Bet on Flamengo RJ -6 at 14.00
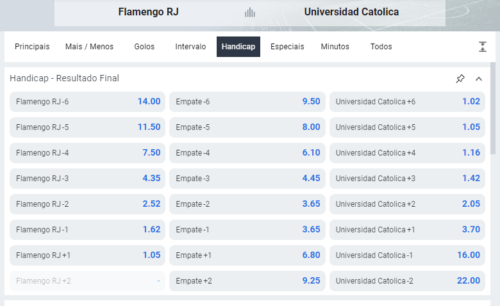Viewport: 500px width, 306px height. [x=88, y=102]
